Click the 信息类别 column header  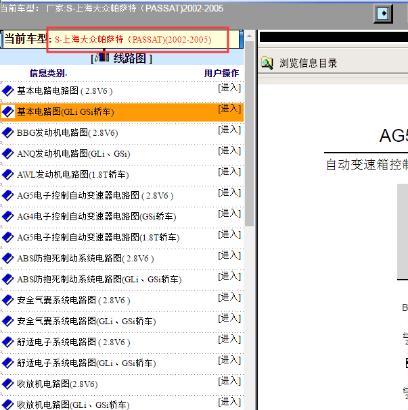48,73
